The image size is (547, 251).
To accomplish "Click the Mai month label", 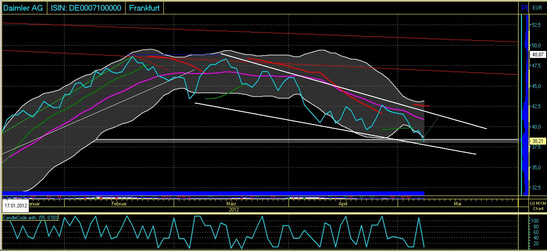I will click(457, 203).
